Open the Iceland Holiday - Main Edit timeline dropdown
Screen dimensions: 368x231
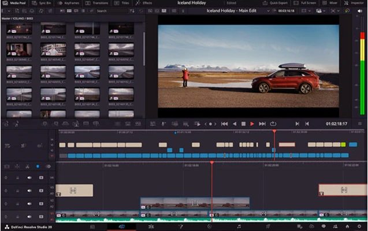coord(268,11)
